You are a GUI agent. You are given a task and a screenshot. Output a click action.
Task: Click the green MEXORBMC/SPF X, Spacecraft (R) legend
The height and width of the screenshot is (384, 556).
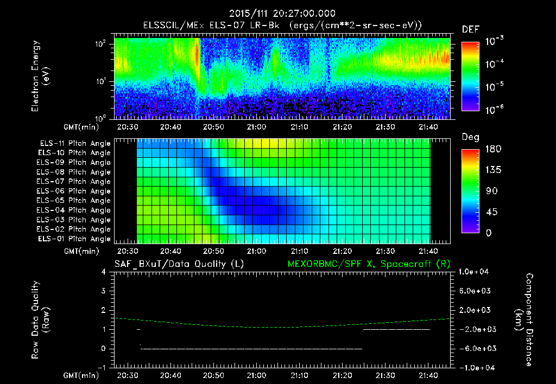point(369,264)
